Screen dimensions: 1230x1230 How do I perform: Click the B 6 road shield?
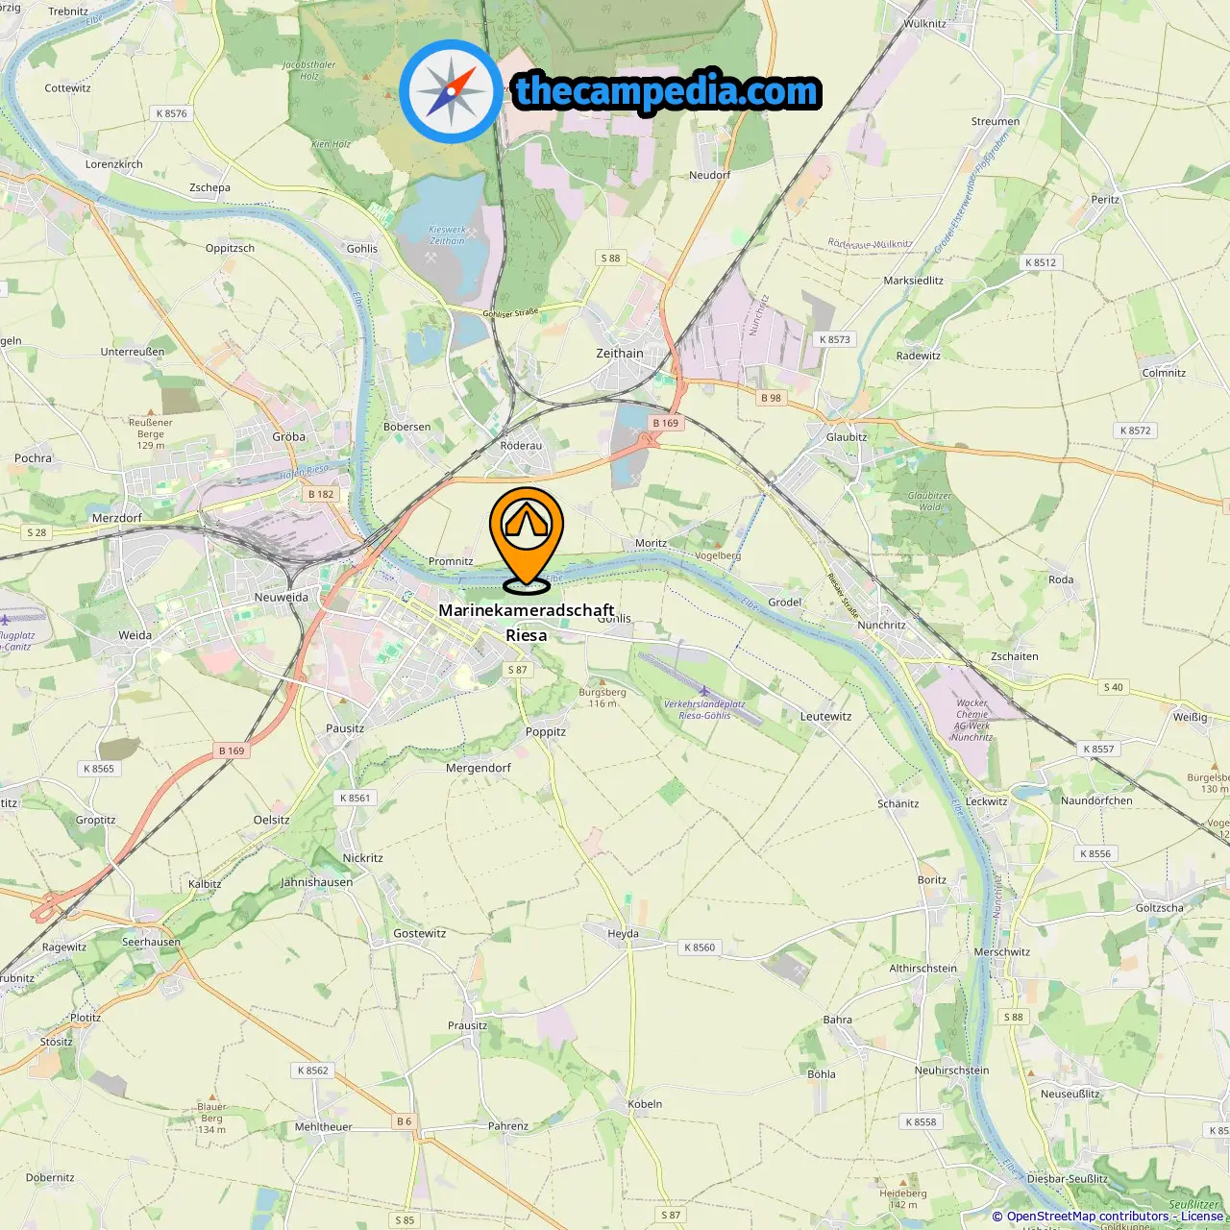405,1121
